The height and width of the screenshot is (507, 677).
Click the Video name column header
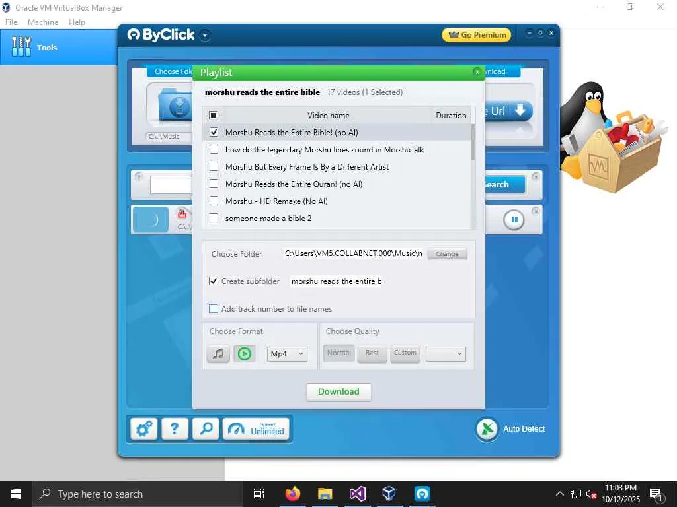pyautogui.click(x=328, y=115)
